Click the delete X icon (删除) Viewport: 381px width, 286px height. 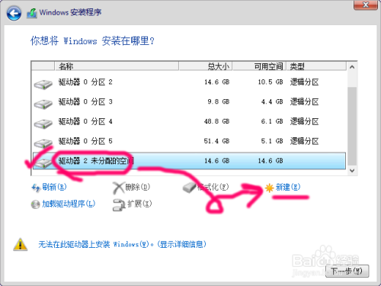118,188
